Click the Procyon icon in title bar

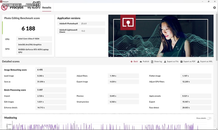(1, 1)
